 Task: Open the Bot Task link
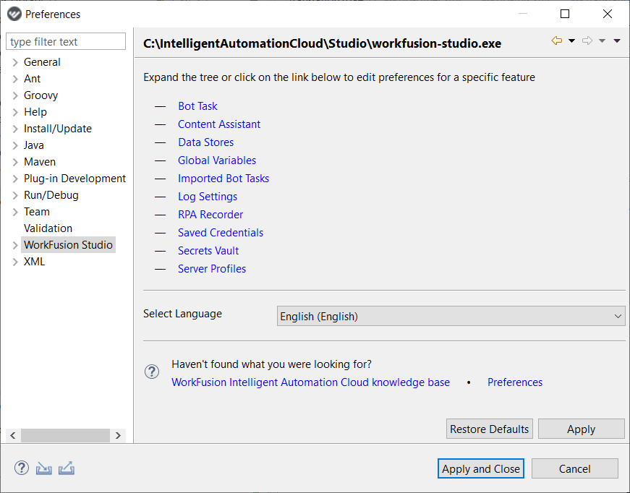[x=197, y=106]
